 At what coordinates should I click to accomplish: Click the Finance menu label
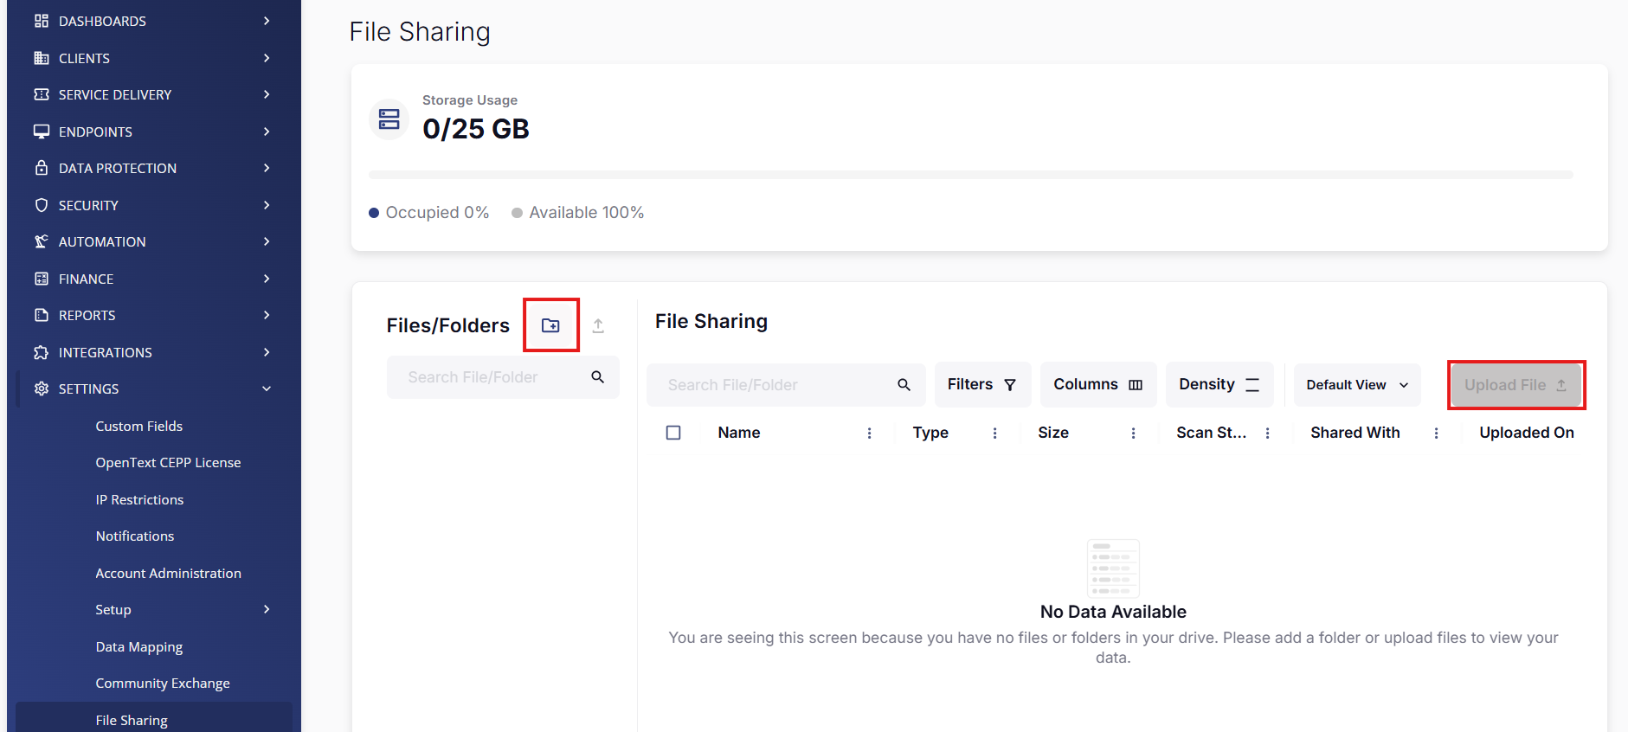(86, 279)
